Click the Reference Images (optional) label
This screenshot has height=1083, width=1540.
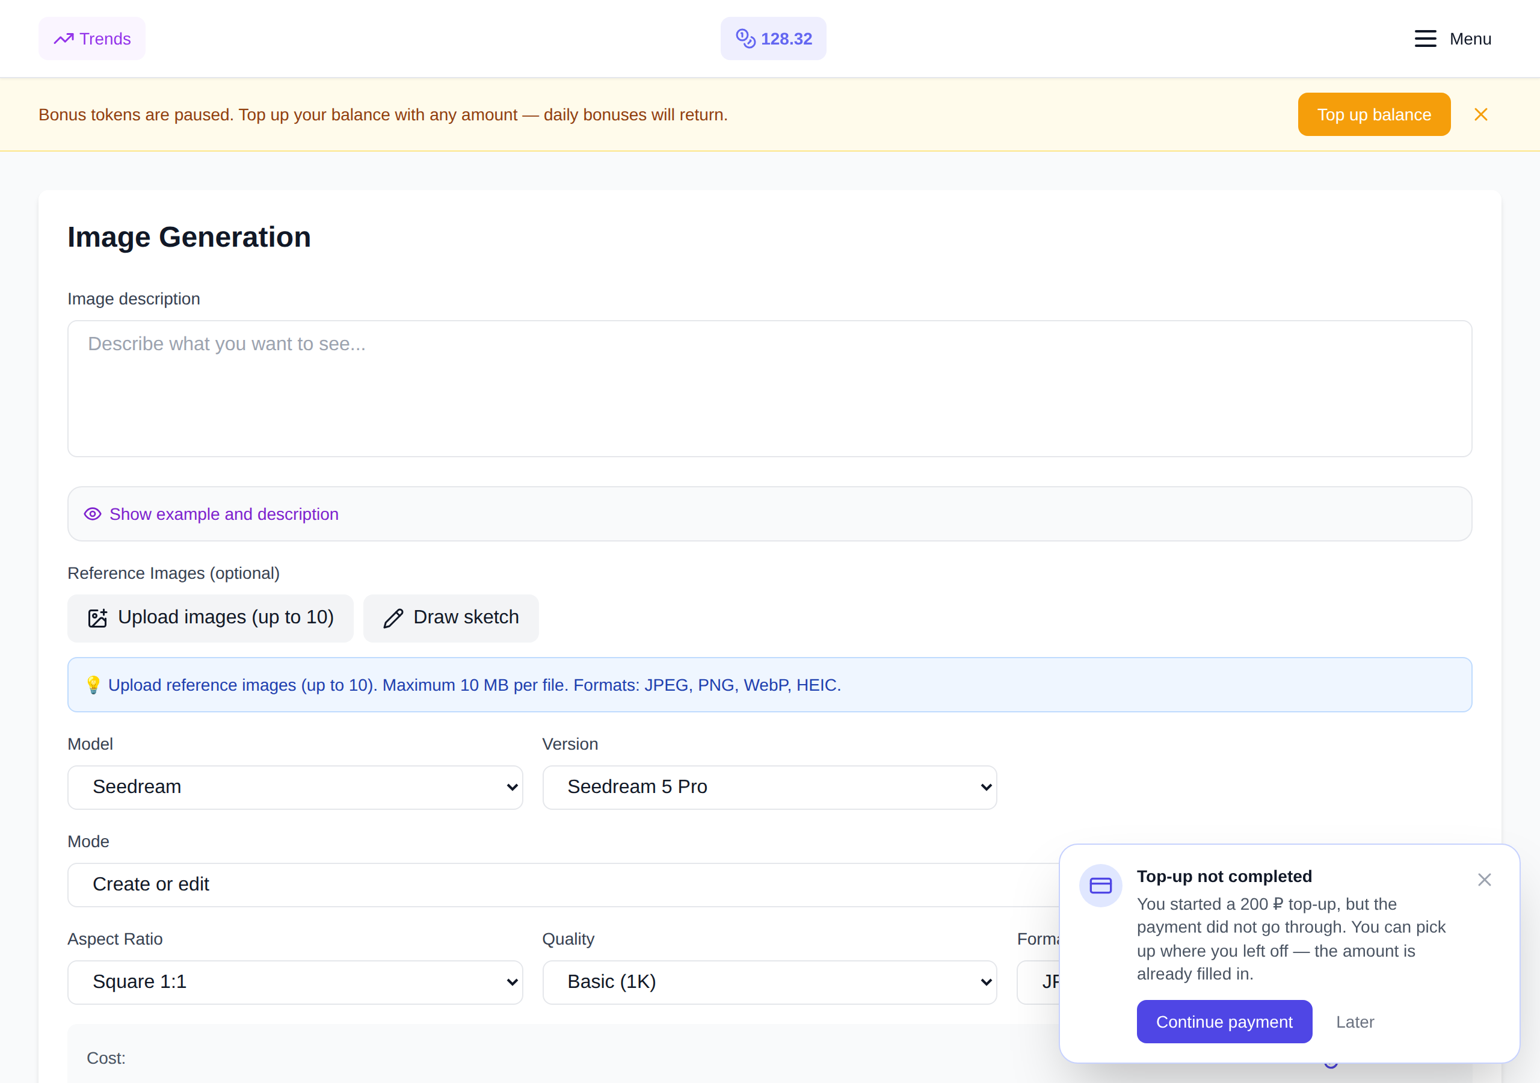coord(174,573)
